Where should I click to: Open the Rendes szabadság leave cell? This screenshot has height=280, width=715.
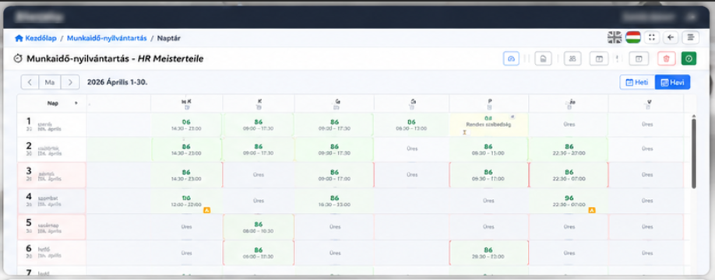[489, 124]
